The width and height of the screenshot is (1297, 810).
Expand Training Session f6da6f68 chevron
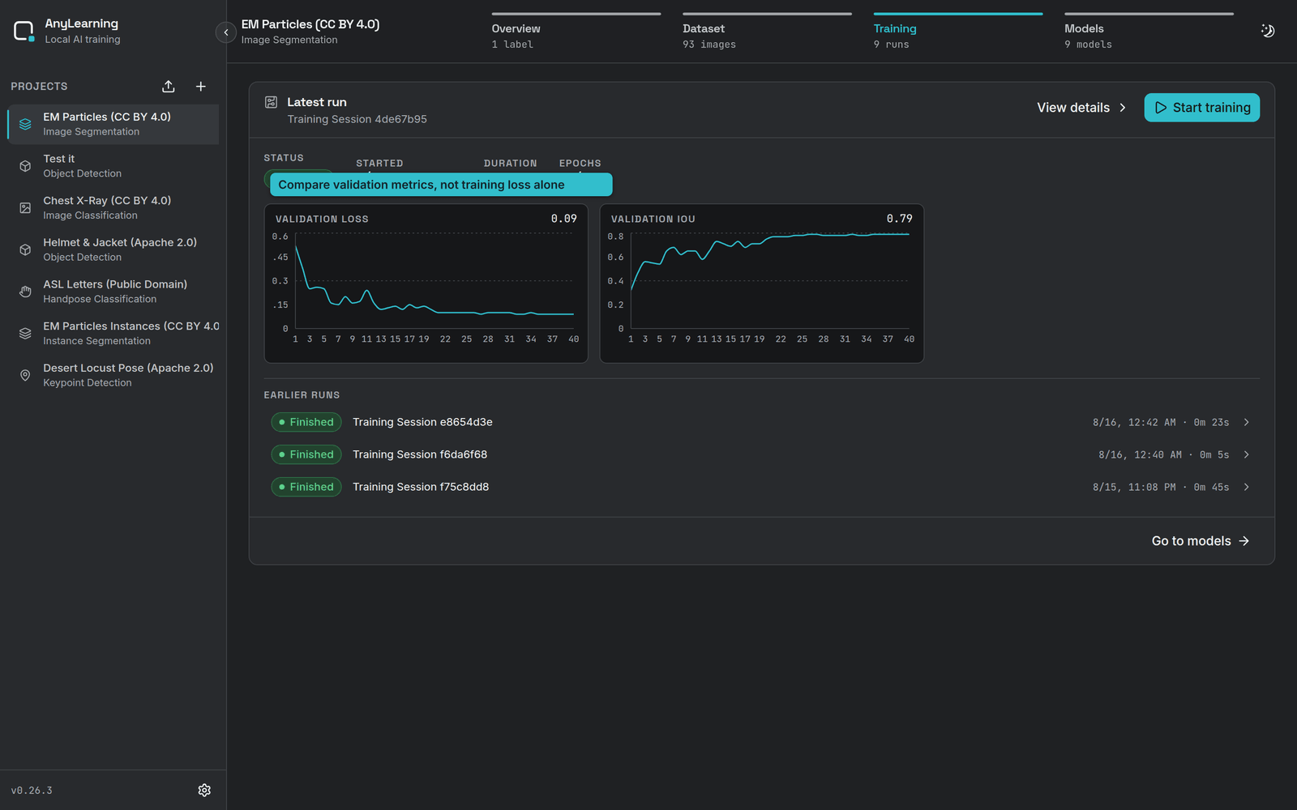[1247, 454]
